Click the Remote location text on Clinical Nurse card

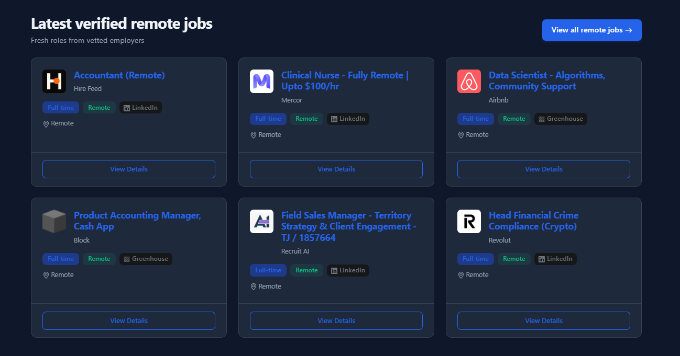(x=270, y=135)
